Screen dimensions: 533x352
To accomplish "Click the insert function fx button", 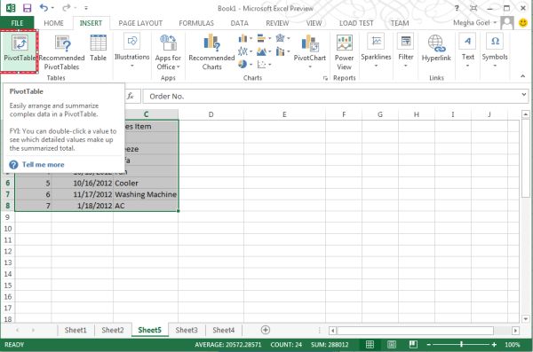I will (131, 96).
